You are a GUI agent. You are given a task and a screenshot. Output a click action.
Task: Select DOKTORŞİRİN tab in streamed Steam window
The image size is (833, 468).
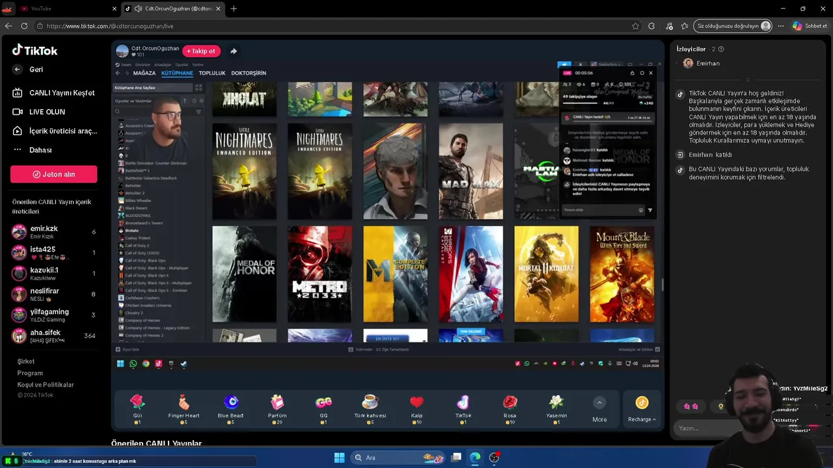pyautogui.click(x=249, y=73)
